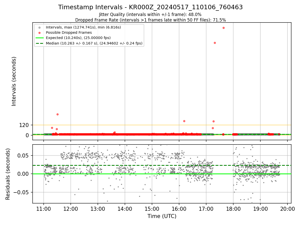Click the '0.05' residuals tick label
Viewport: 301px width, 225px height.
(x=23, y=155)
